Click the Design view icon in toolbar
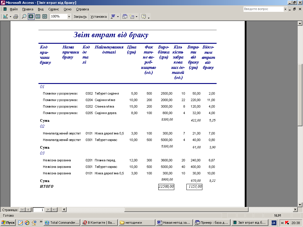This screenshot has height=227, width=303. point(5,17)
